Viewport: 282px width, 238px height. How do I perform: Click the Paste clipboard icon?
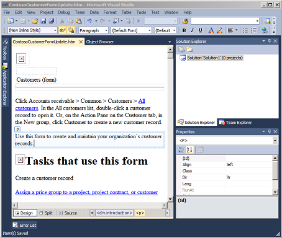click(x=79, y=21)
